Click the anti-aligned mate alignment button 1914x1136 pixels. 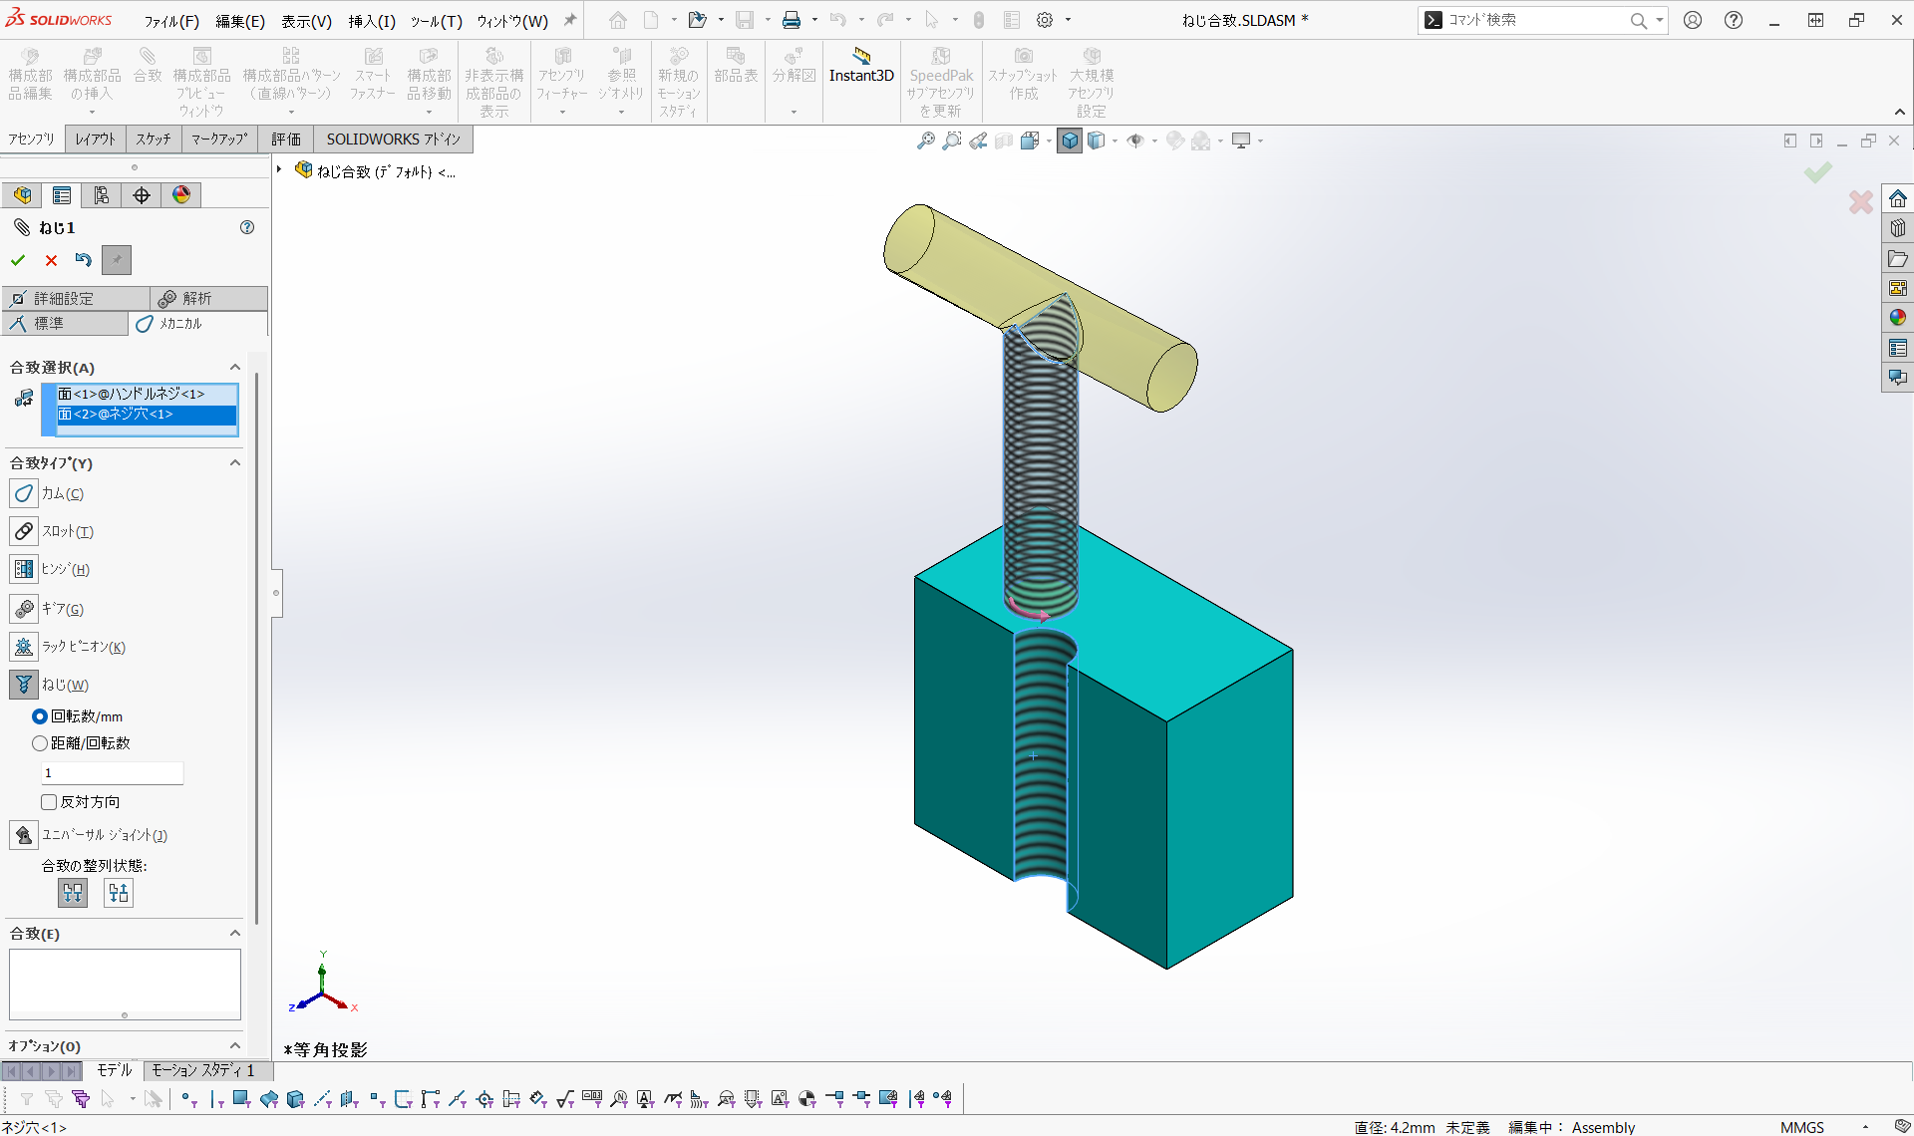(x=119, y=893)
